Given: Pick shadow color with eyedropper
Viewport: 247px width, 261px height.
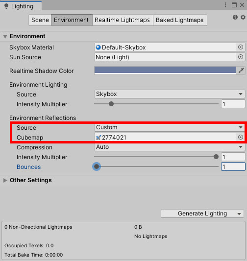Looking at the screenshot, I should (x=241, y=71).
